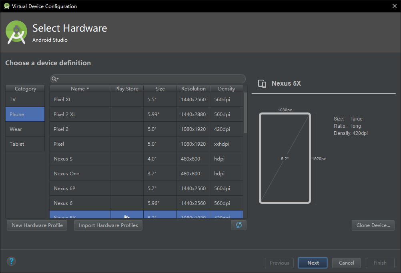Click the device icon beside Nexus 5X
The height and width of the screenshot is (273, 401).
(x=262, y=84)
